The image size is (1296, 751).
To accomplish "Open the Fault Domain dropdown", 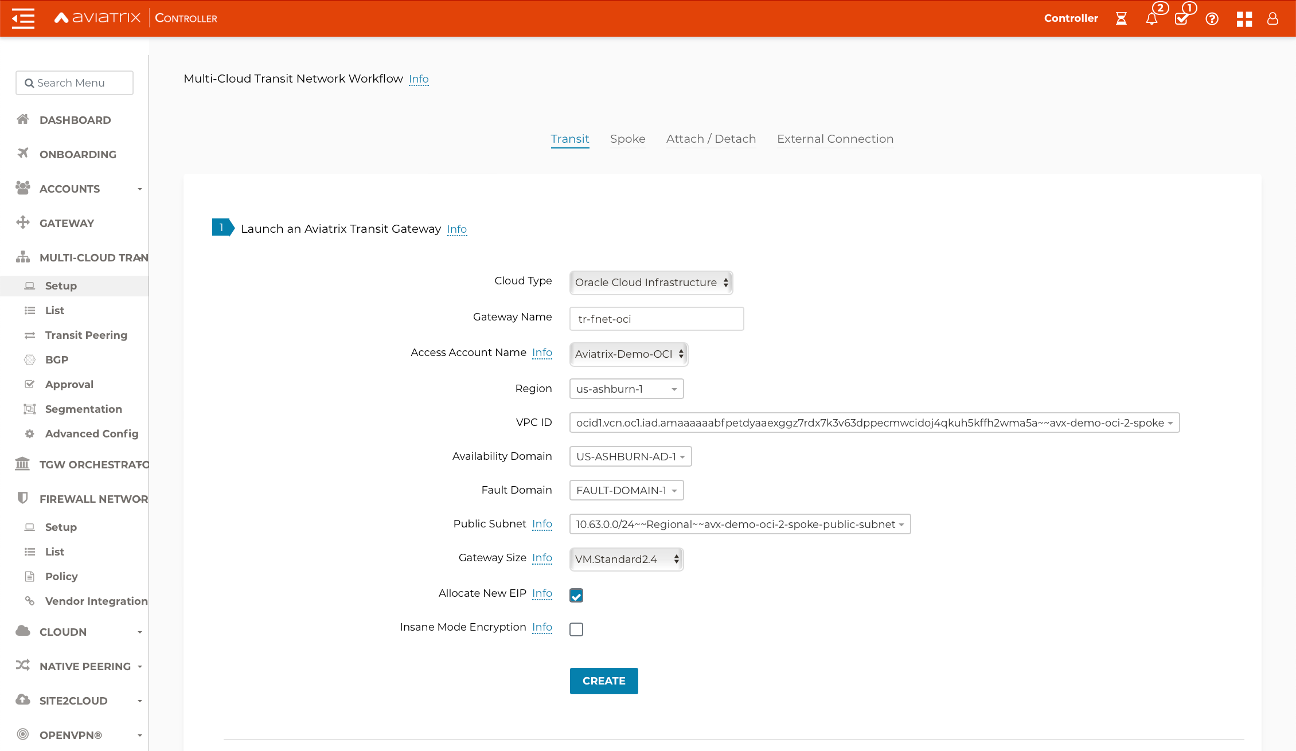I will (626, 490).
